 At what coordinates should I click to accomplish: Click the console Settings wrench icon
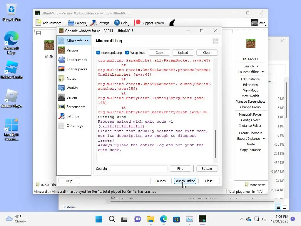click(61, 116)
